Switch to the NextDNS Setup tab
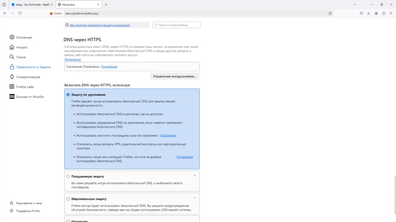The height and width of the screenshot is (222, 396). [x=32, y=5]
